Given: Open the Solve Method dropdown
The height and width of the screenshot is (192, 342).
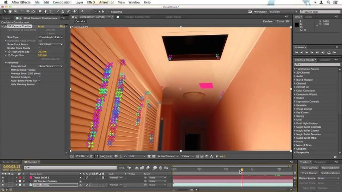Looking at the screenshot, I should click(51, 66).
